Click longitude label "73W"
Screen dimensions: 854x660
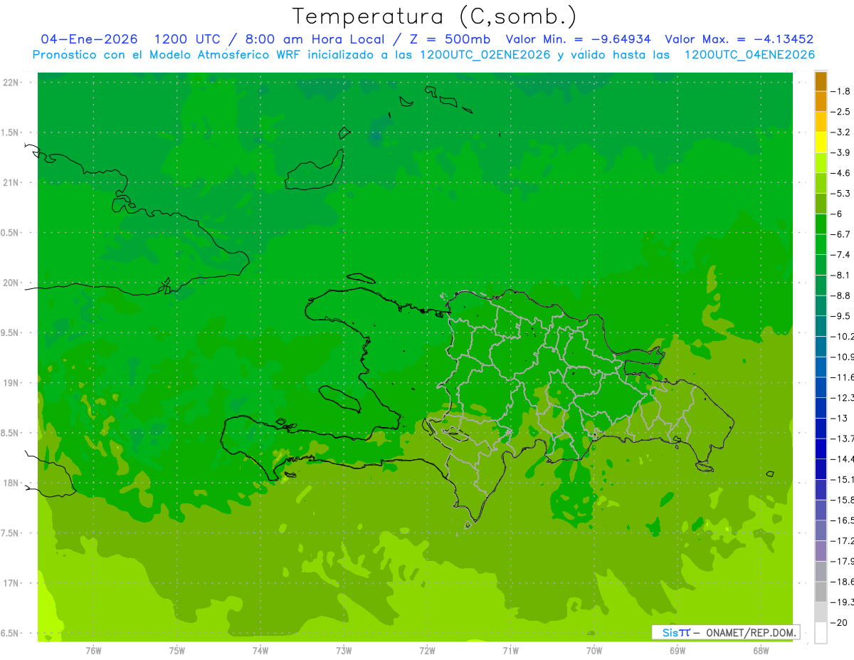pos(344,650)
